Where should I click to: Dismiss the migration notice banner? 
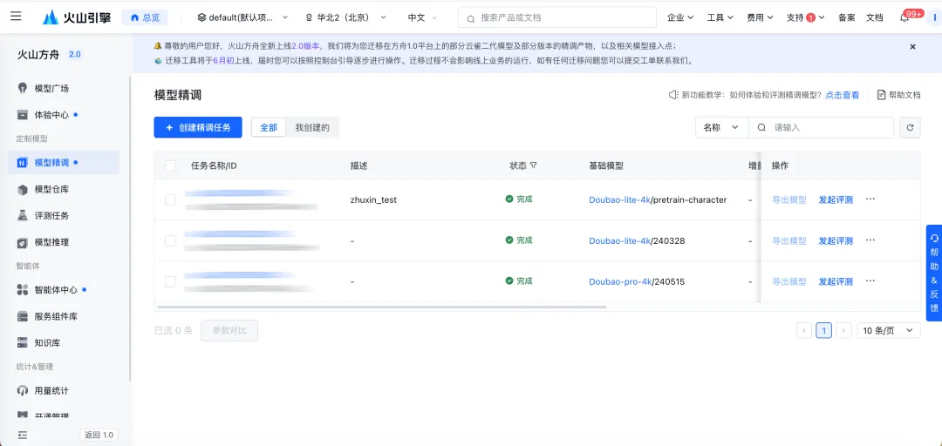pos(912,46)
